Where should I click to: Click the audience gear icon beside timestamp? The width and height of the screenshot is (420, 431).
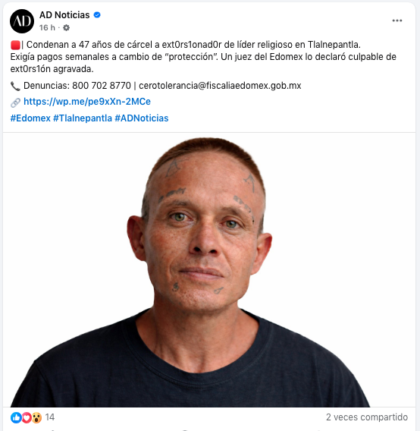click(66, 28)
